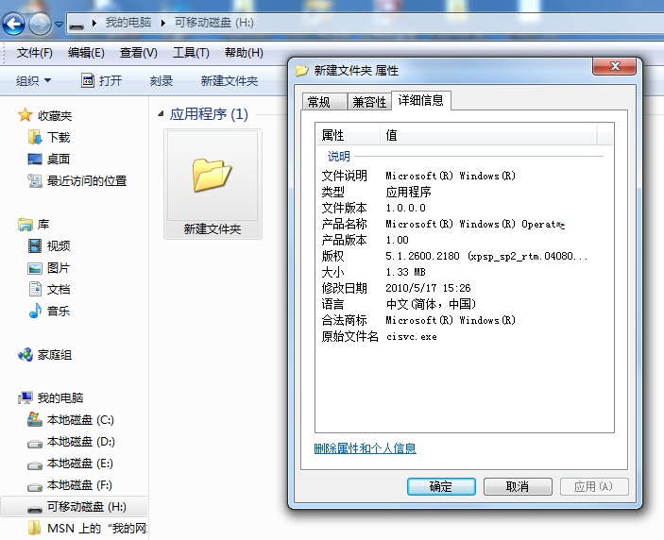The width and height of the screenshot is (664, 540).
Task: Click the 最近访问的位置 icon
Action: click(35, 180)
